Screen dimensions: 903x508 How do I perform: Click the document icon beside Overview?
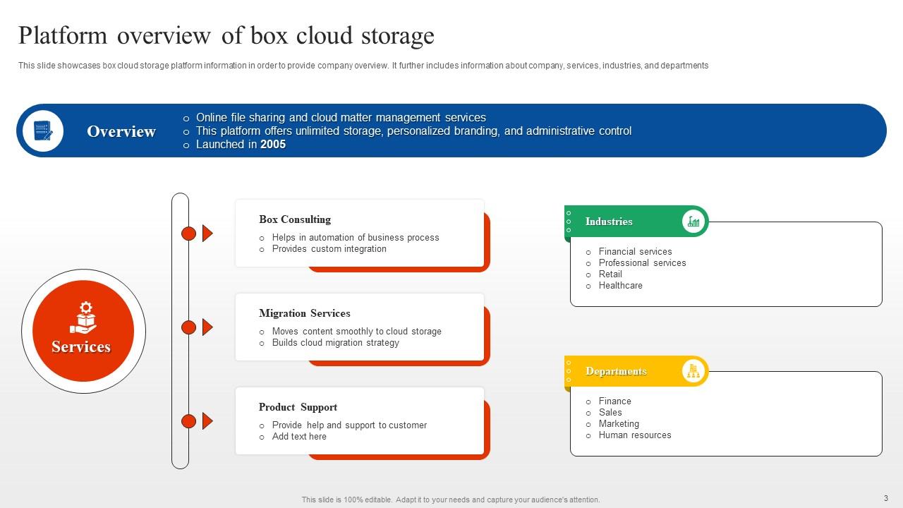pos(43,131)
